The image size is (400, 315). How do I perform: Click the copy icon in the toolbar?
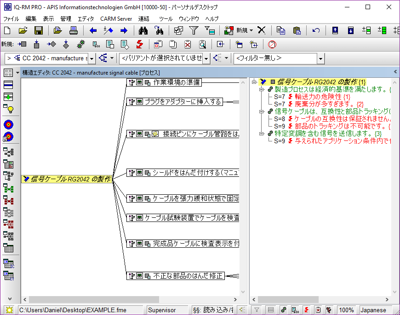(x=281, y=30)
